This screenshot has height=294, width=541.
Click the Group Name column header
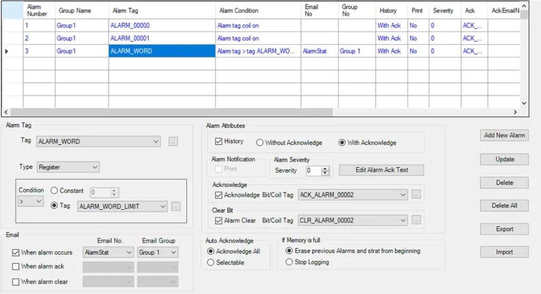82,11
